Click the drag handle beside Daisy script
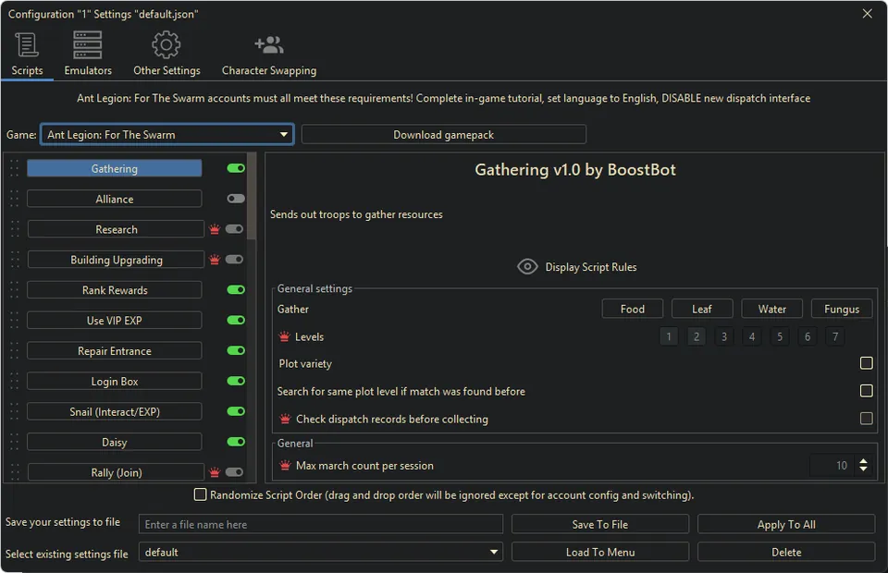Screen dimensions: 888x573 15,442
